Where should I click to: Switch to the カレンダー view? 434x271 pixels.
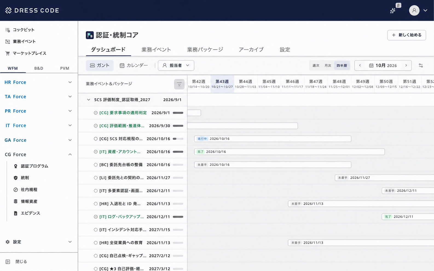point(134,66)
